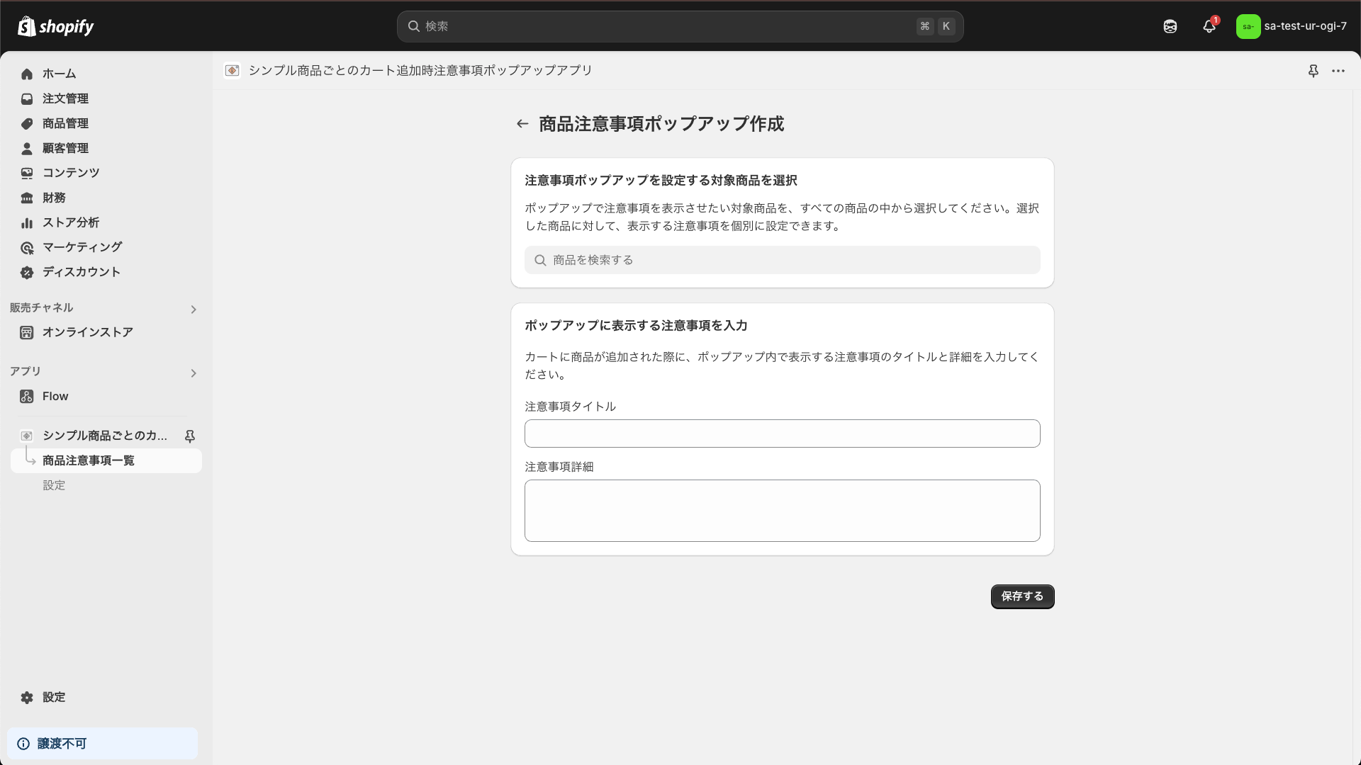Open ディスカウント section
The width and height of the screenshot is (1361, 765).
tap(81, 272)
